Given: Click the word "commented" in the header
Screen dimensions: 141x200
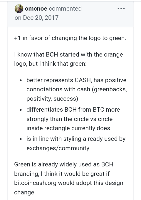Looking at the screenshot, I should click(65, 9).
